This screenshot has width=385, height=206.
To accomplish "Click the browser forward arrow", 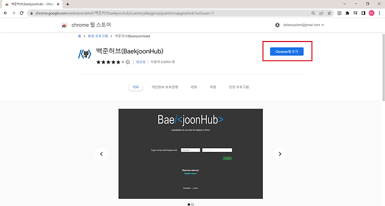I will tap(13, 13).
